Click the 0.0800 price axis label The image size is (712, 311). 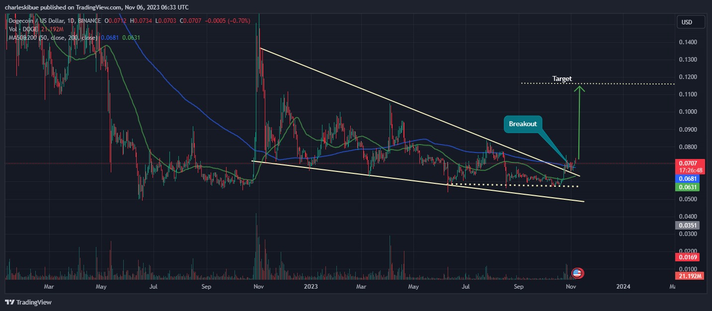[688, 147]
